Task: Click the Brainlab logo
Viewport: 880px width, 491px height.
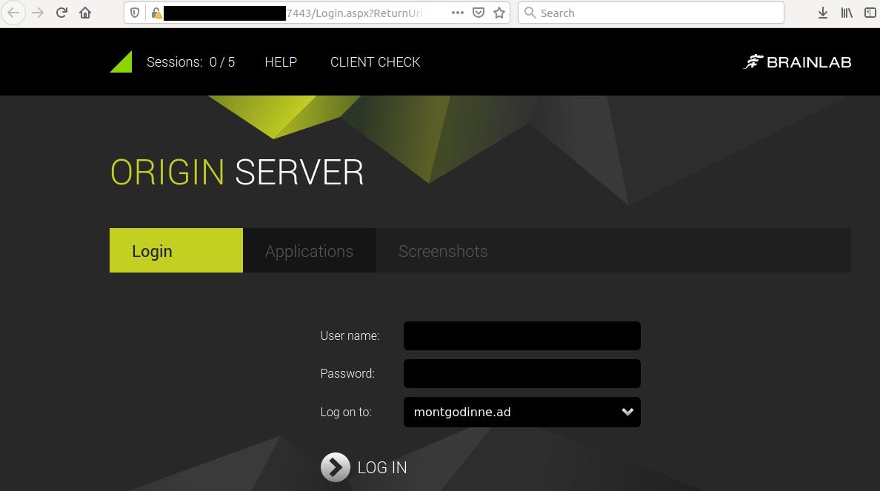Action: pos(797,61)
